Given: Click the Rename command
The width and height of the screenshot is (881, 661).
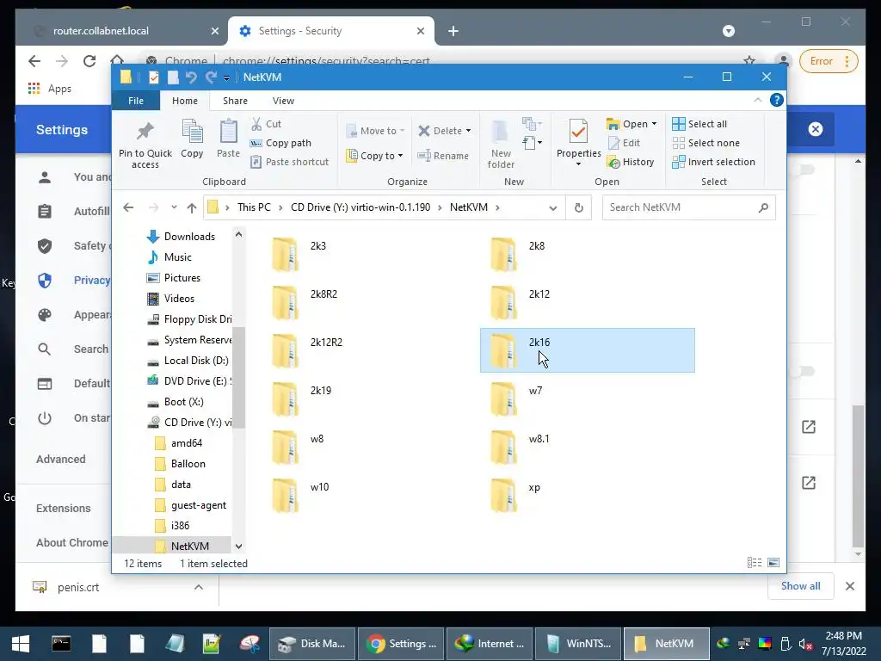Looking at the screenshot, I should pos(443,156).
